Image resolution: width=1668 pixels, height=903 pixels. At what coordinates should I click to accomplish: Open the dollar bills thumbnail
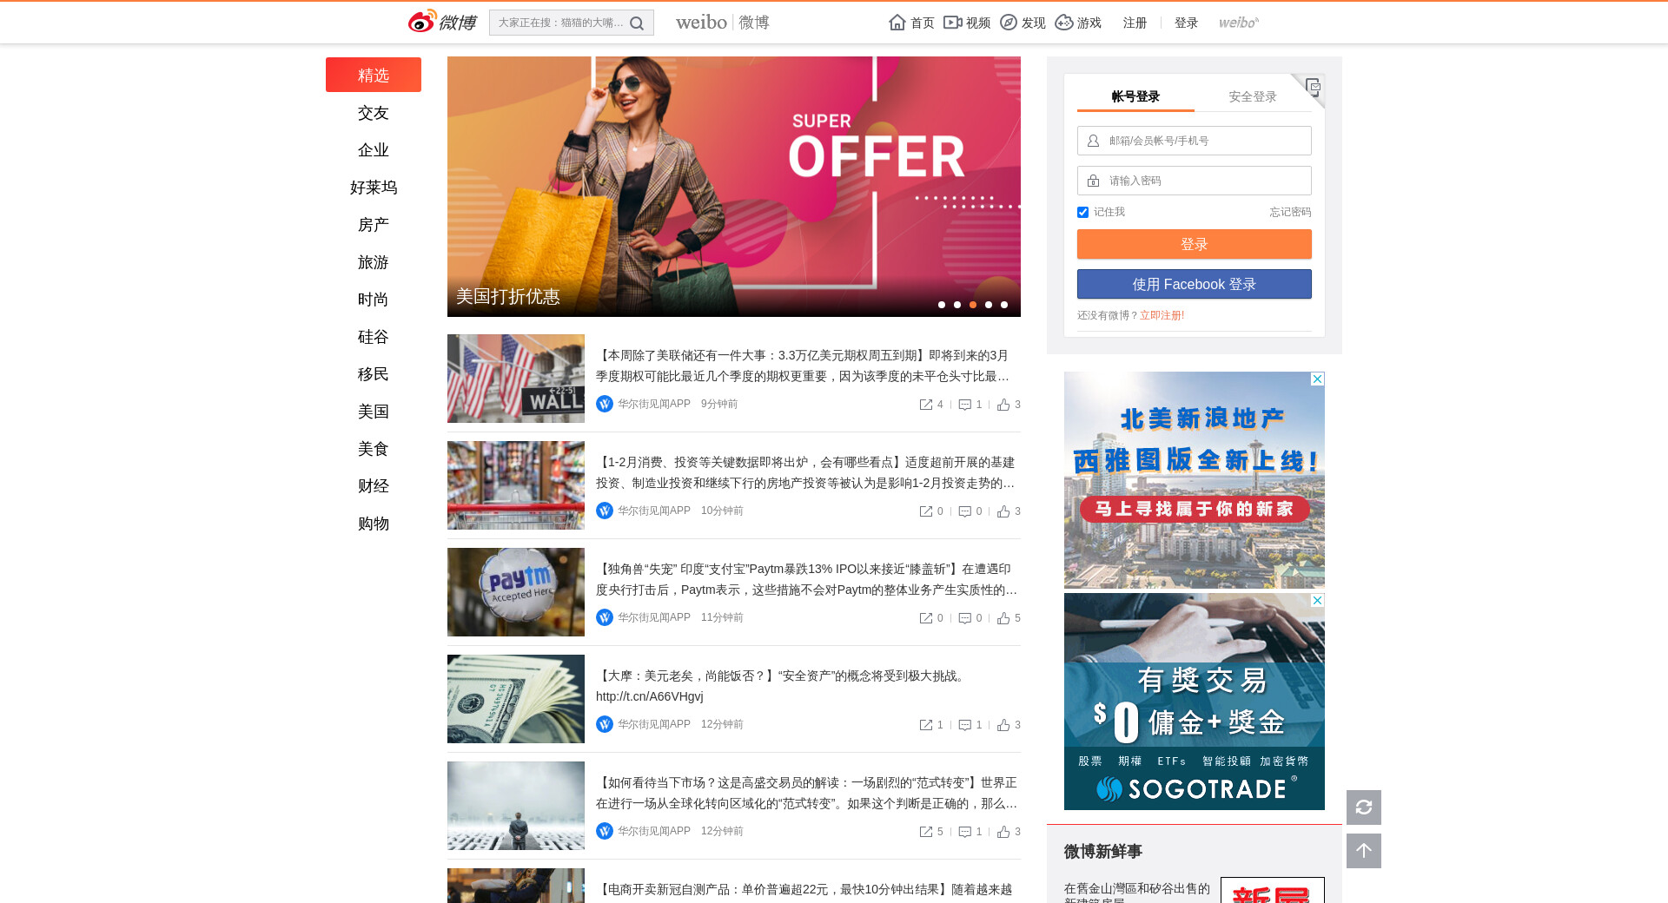coord(516,699)
